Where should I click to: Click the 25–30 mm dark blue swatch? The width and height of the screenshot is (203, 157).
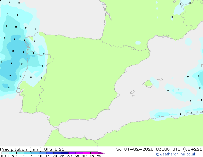coord(65,153)
